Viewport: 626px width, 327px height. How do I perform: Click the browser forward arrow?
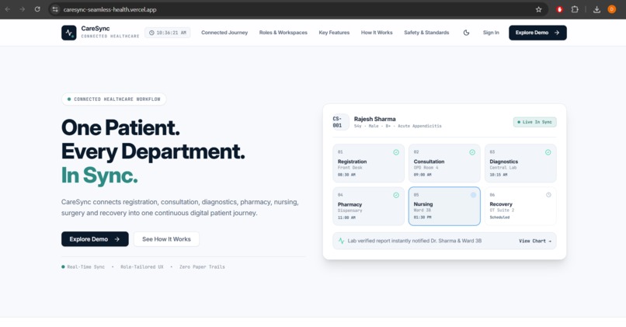coord(23,9)
